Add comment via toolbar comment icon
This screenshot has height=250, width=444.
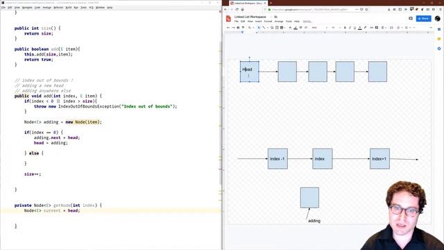tap(376, 28)
